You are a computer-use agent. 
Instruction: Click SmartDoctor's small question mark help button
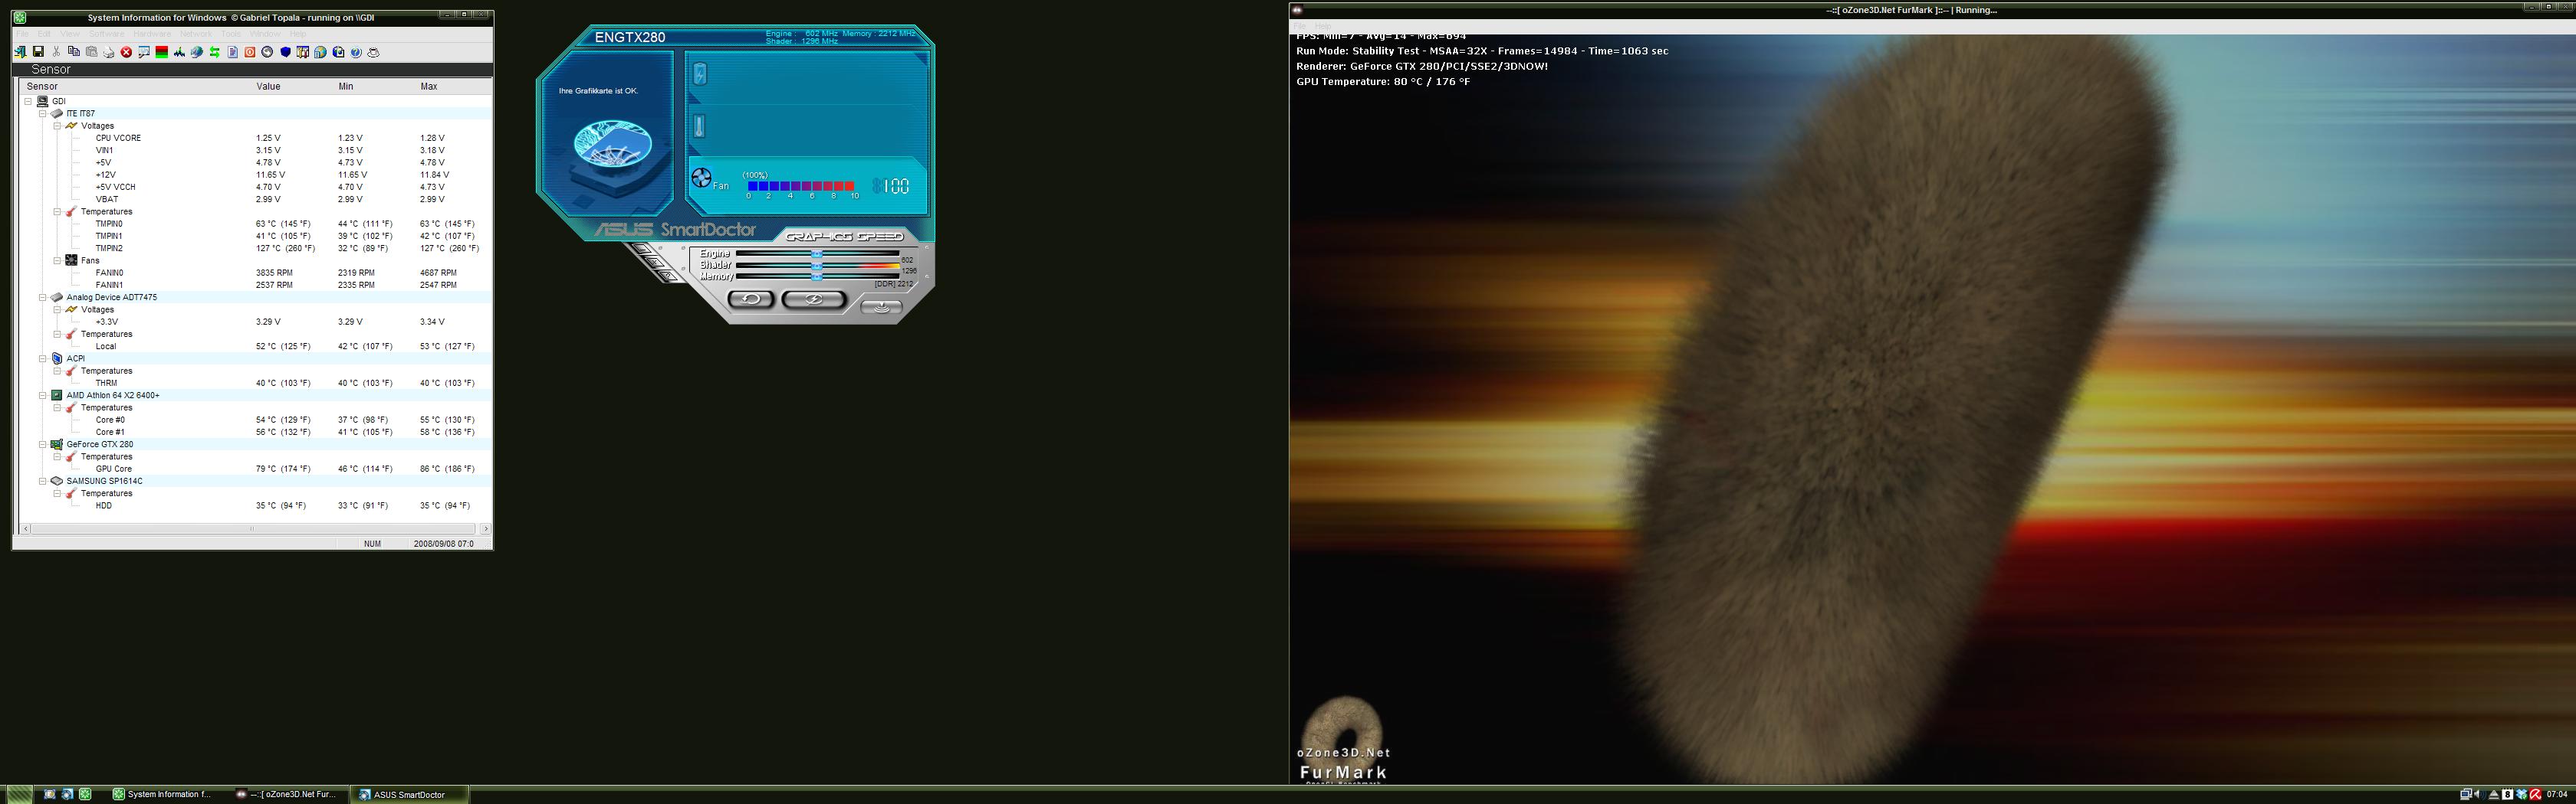[668, 276]
